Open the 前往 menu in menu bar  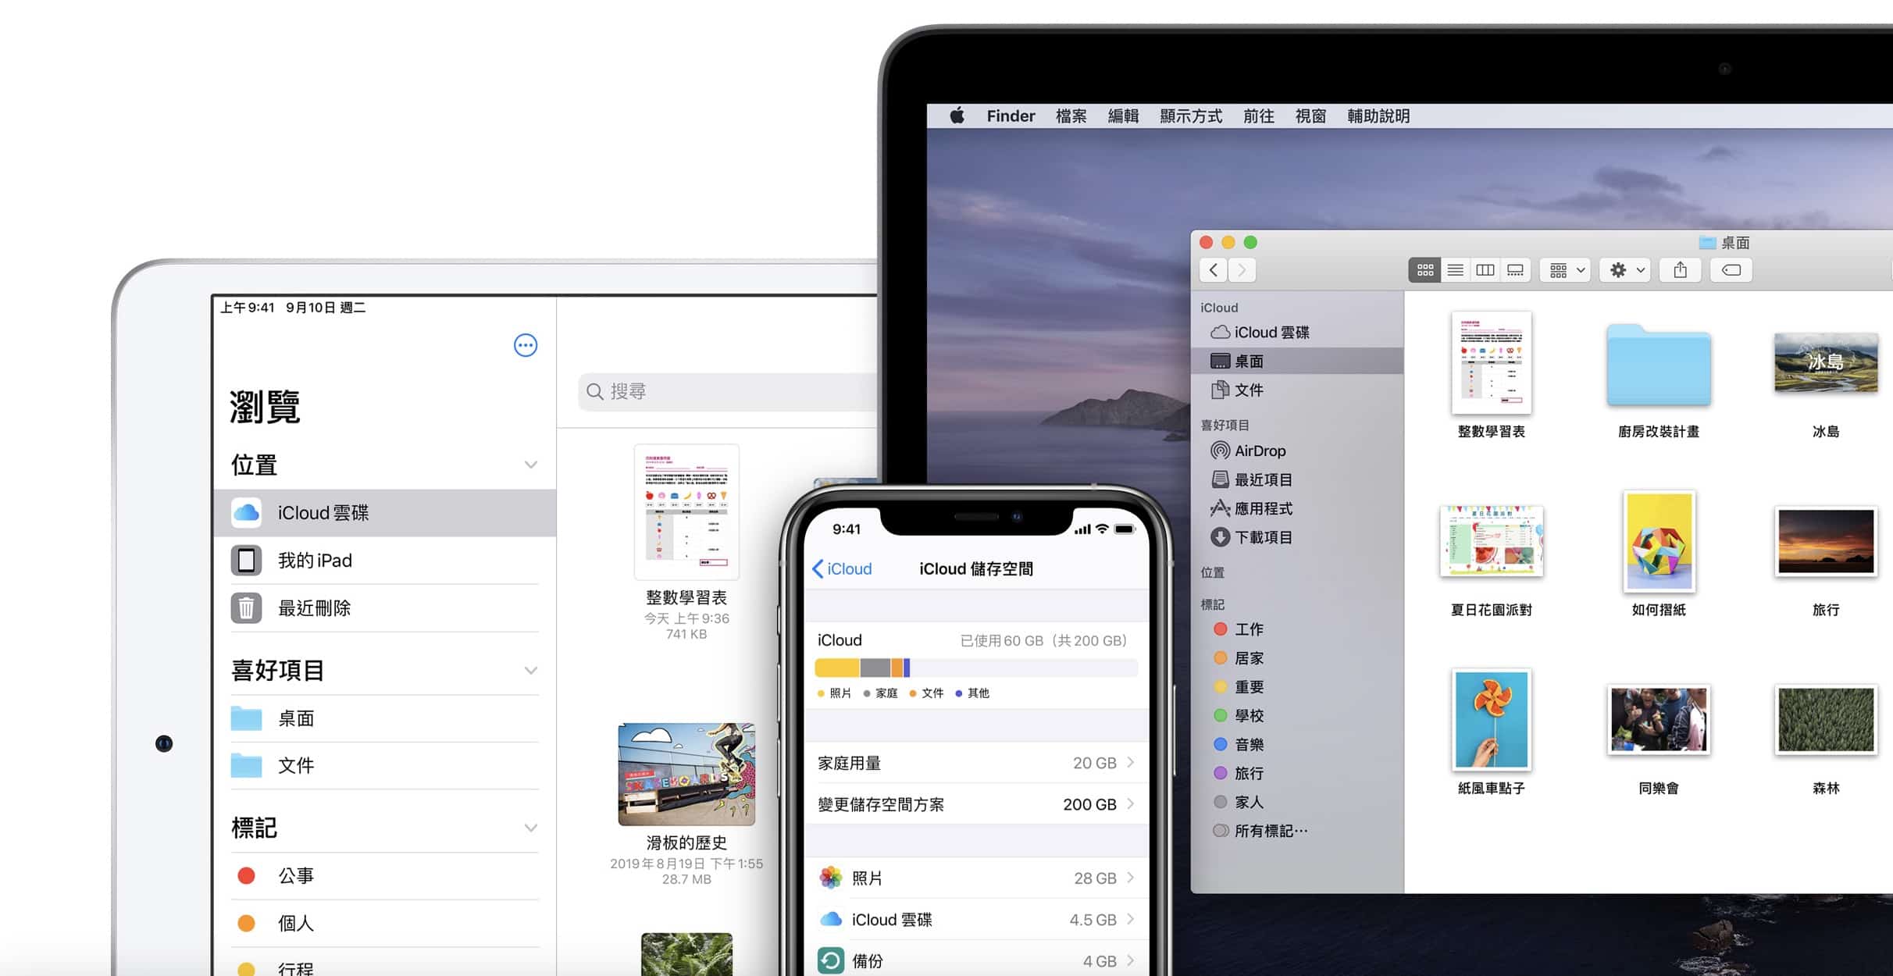coord(1258,116)
